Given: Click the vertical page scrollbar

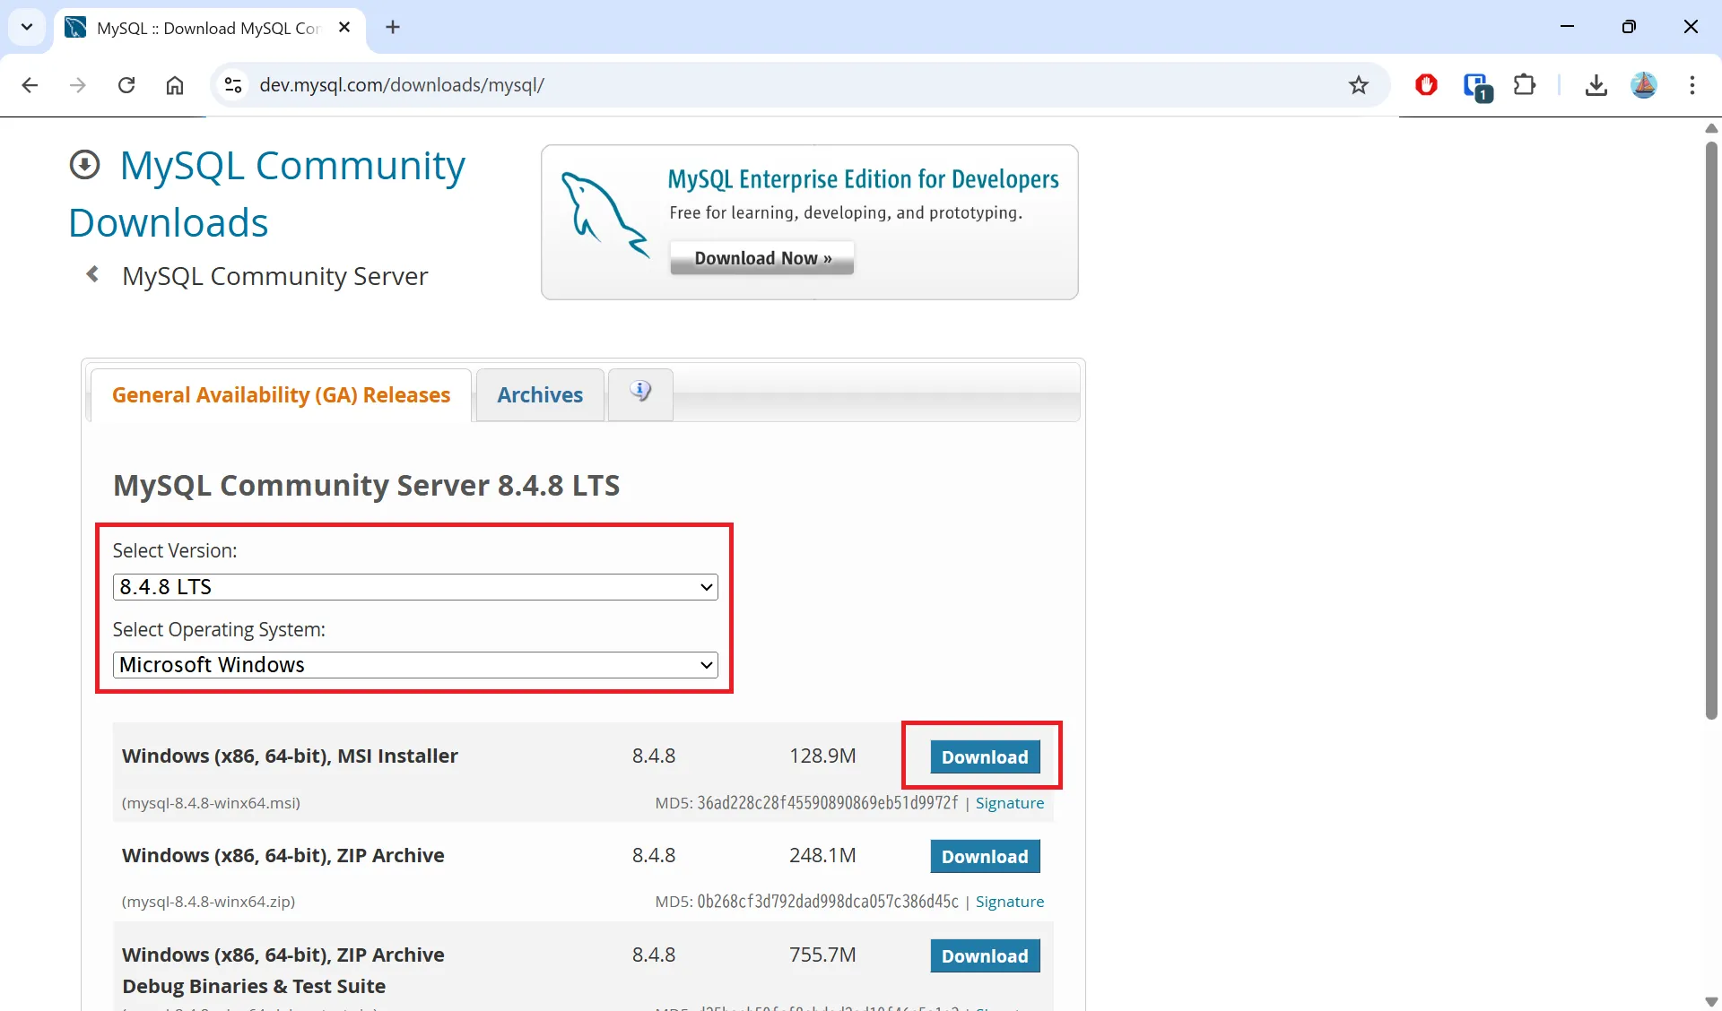Looking at the screenshot, I should pos(1711,430).
